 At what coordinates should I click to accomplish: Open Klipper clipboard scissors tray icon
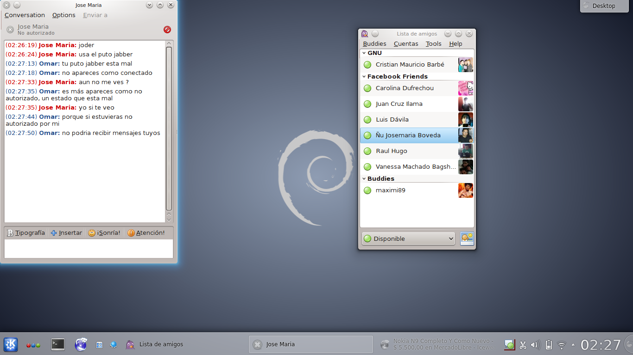pos(523,345)
